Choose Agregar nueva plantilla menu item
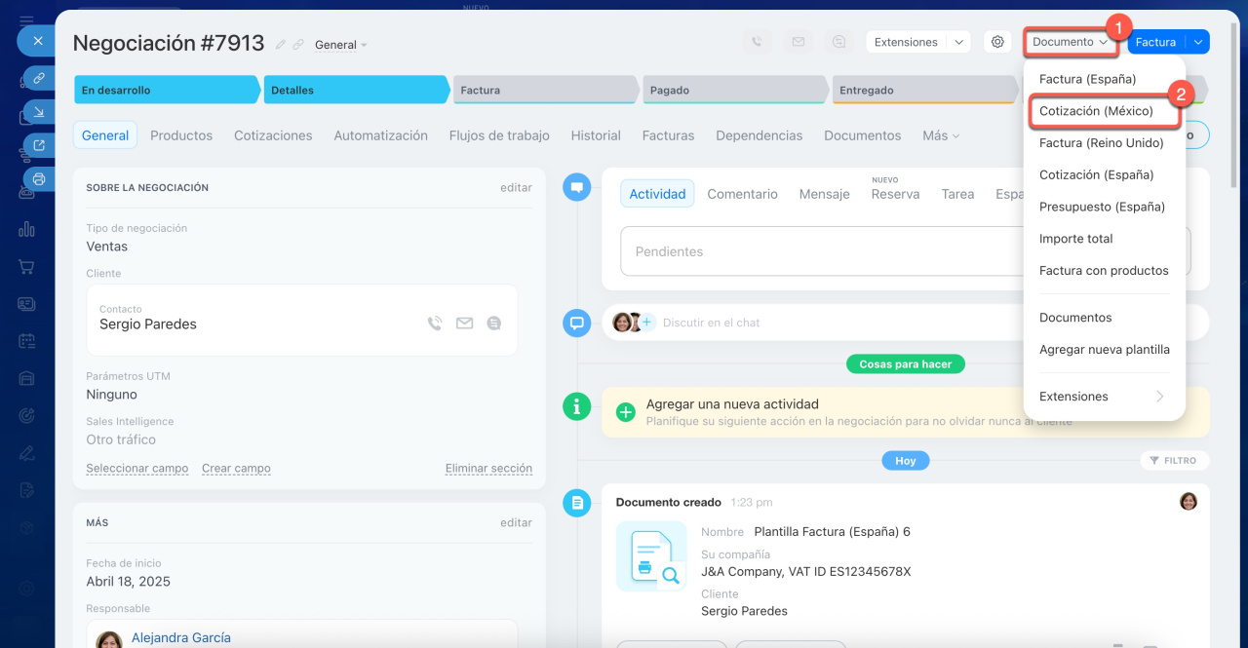The width and height of the screenshot is (1248, 648). pyautogui.click(x=1104, y=350)
